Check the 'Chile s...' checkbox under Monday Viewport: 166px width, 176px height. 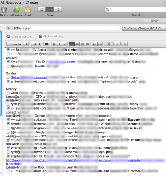(8, 93)
